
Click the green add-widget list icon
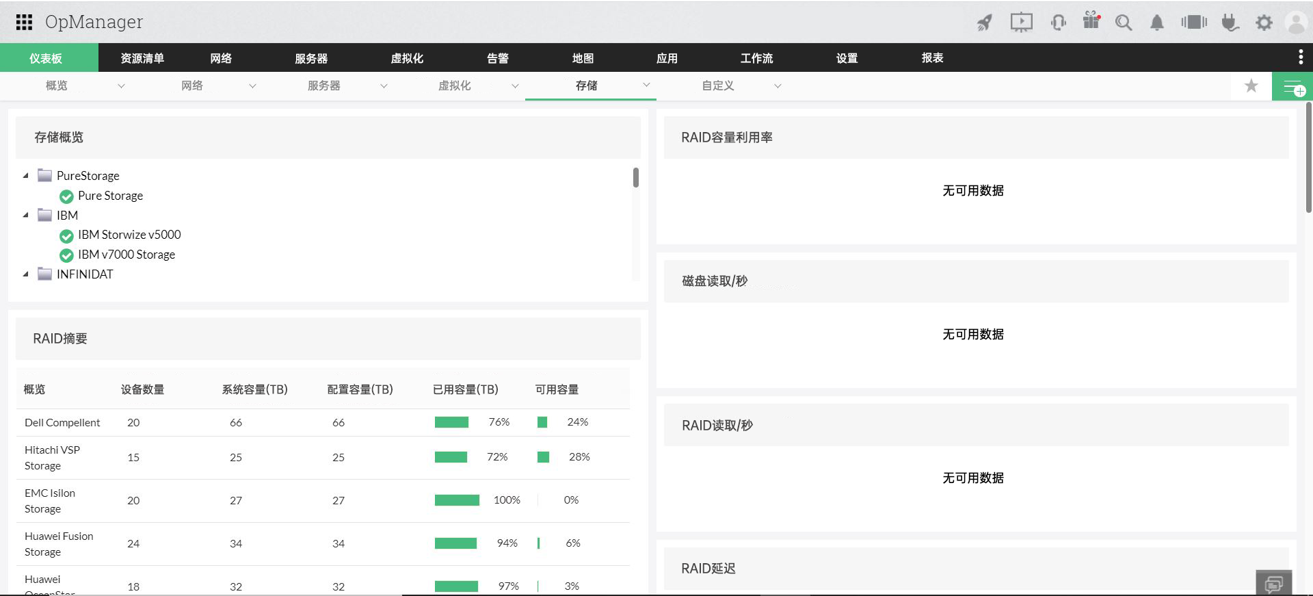(1292, 87)
